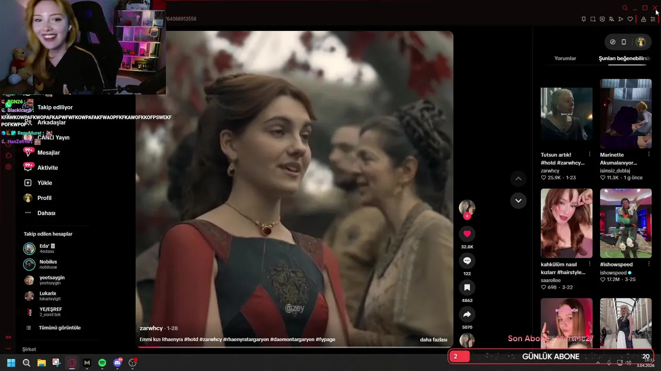Open taskbar search magnifier
Viewport: 661px width, 371px height.
coord(26,363)
